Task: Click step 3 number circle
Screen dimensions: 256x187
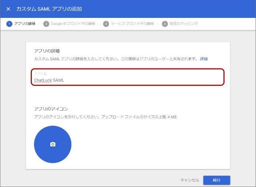Action: [x=106, y=24]
